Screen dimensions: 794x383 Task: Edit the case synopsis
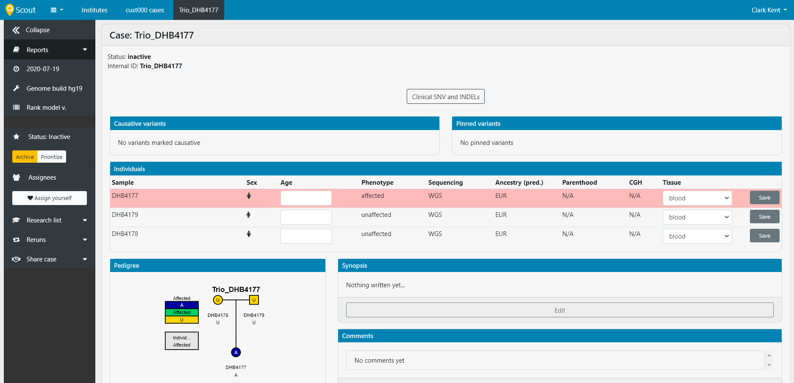[559, 310]
